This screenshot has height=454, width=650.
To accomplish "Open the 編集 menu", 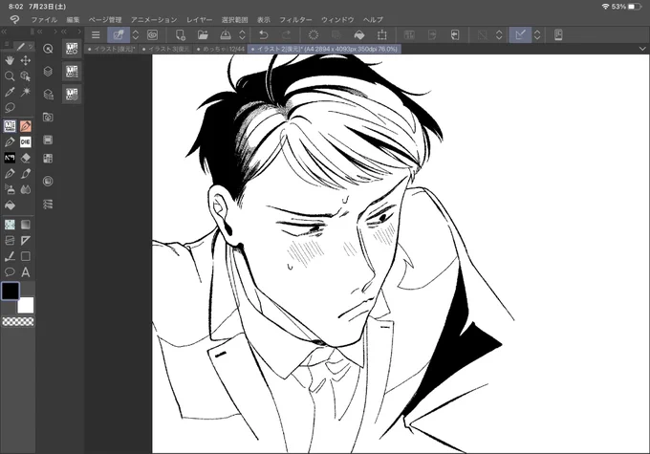I will point(73,19).
